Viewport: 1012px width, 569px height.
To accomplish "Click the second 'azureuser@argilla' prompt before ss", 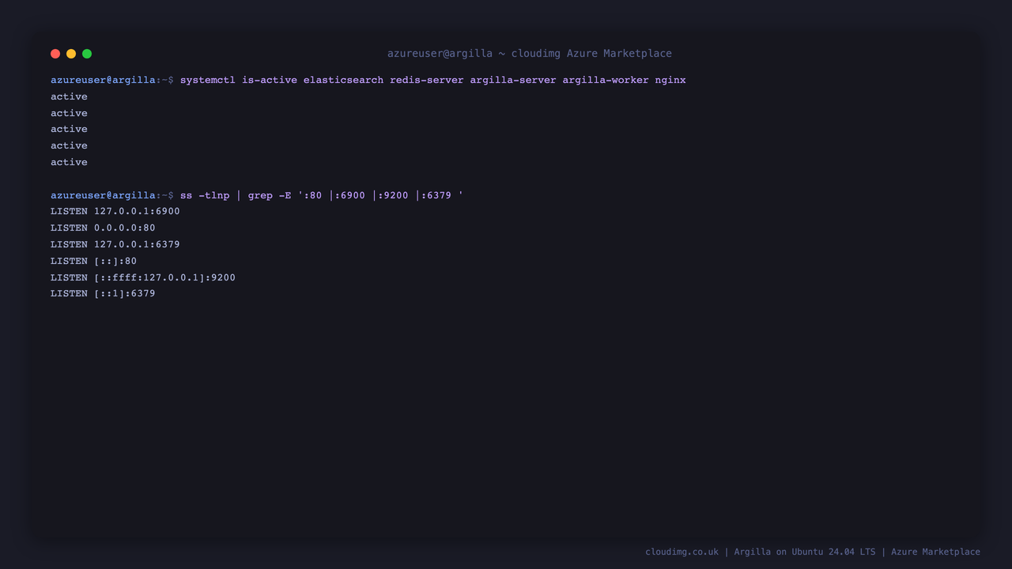I will pos(103,195).
